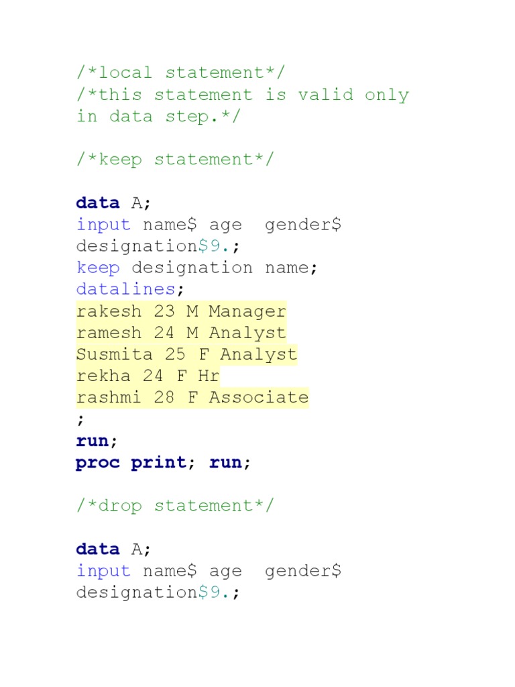Click the "in data step.*/" comment text

coord(158,116)
